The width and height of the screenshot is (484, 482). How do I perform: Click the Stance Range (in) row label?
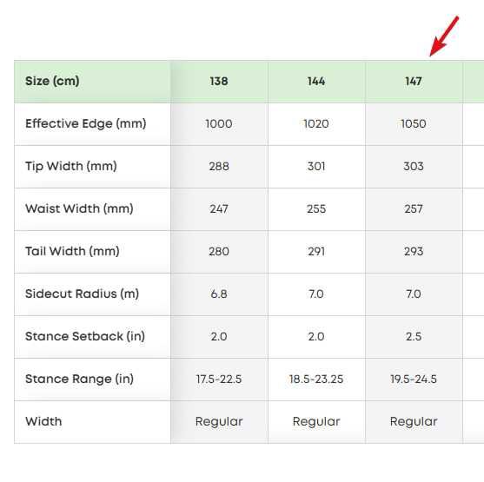79,380
